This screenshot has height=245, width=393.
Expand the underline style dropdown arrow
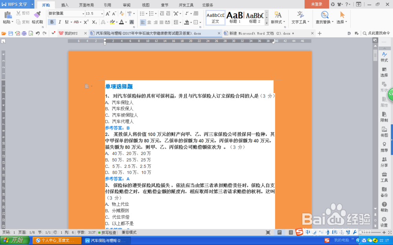[71, 22]
